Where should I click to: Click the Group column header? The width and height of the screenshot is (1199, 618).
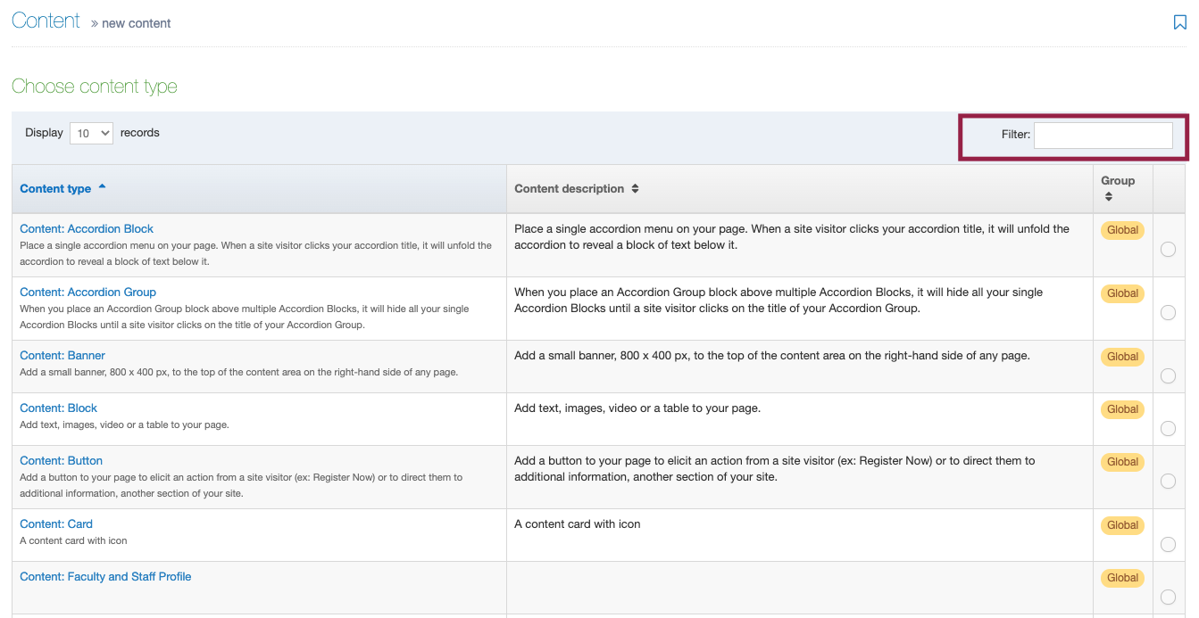click(1123, 188)
